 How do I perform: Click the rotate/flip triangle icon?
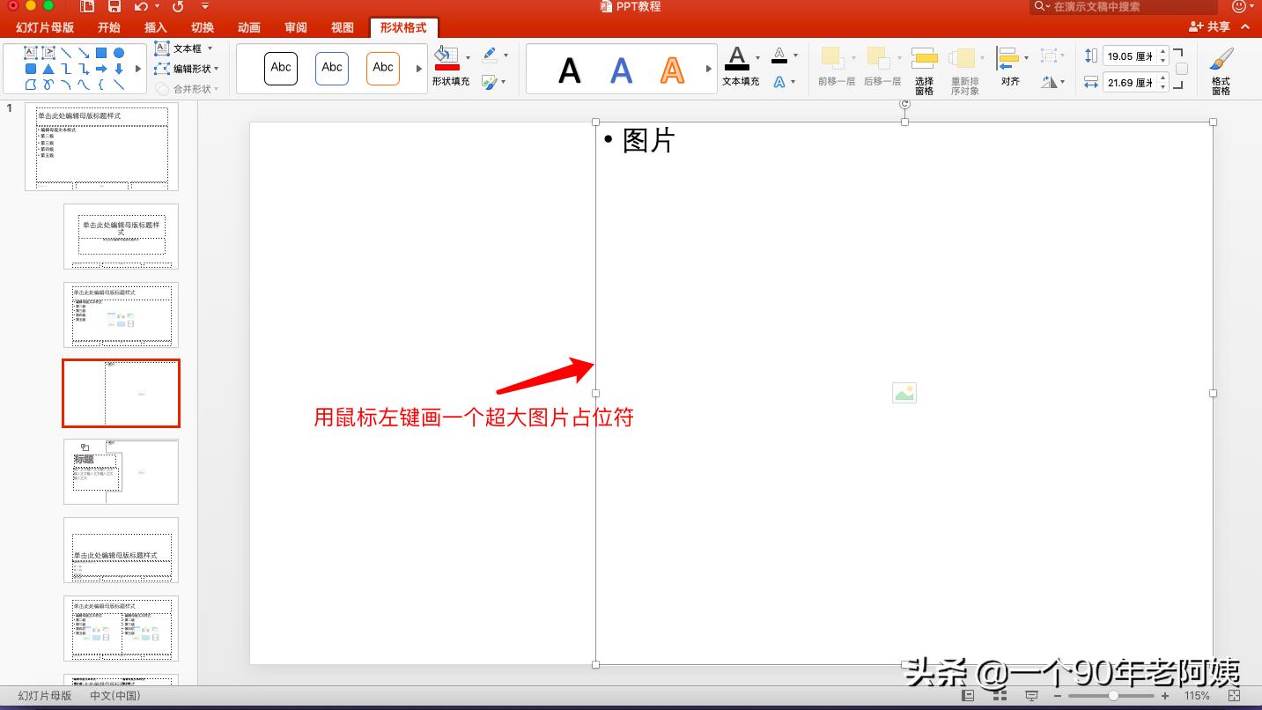(1049, 82)
